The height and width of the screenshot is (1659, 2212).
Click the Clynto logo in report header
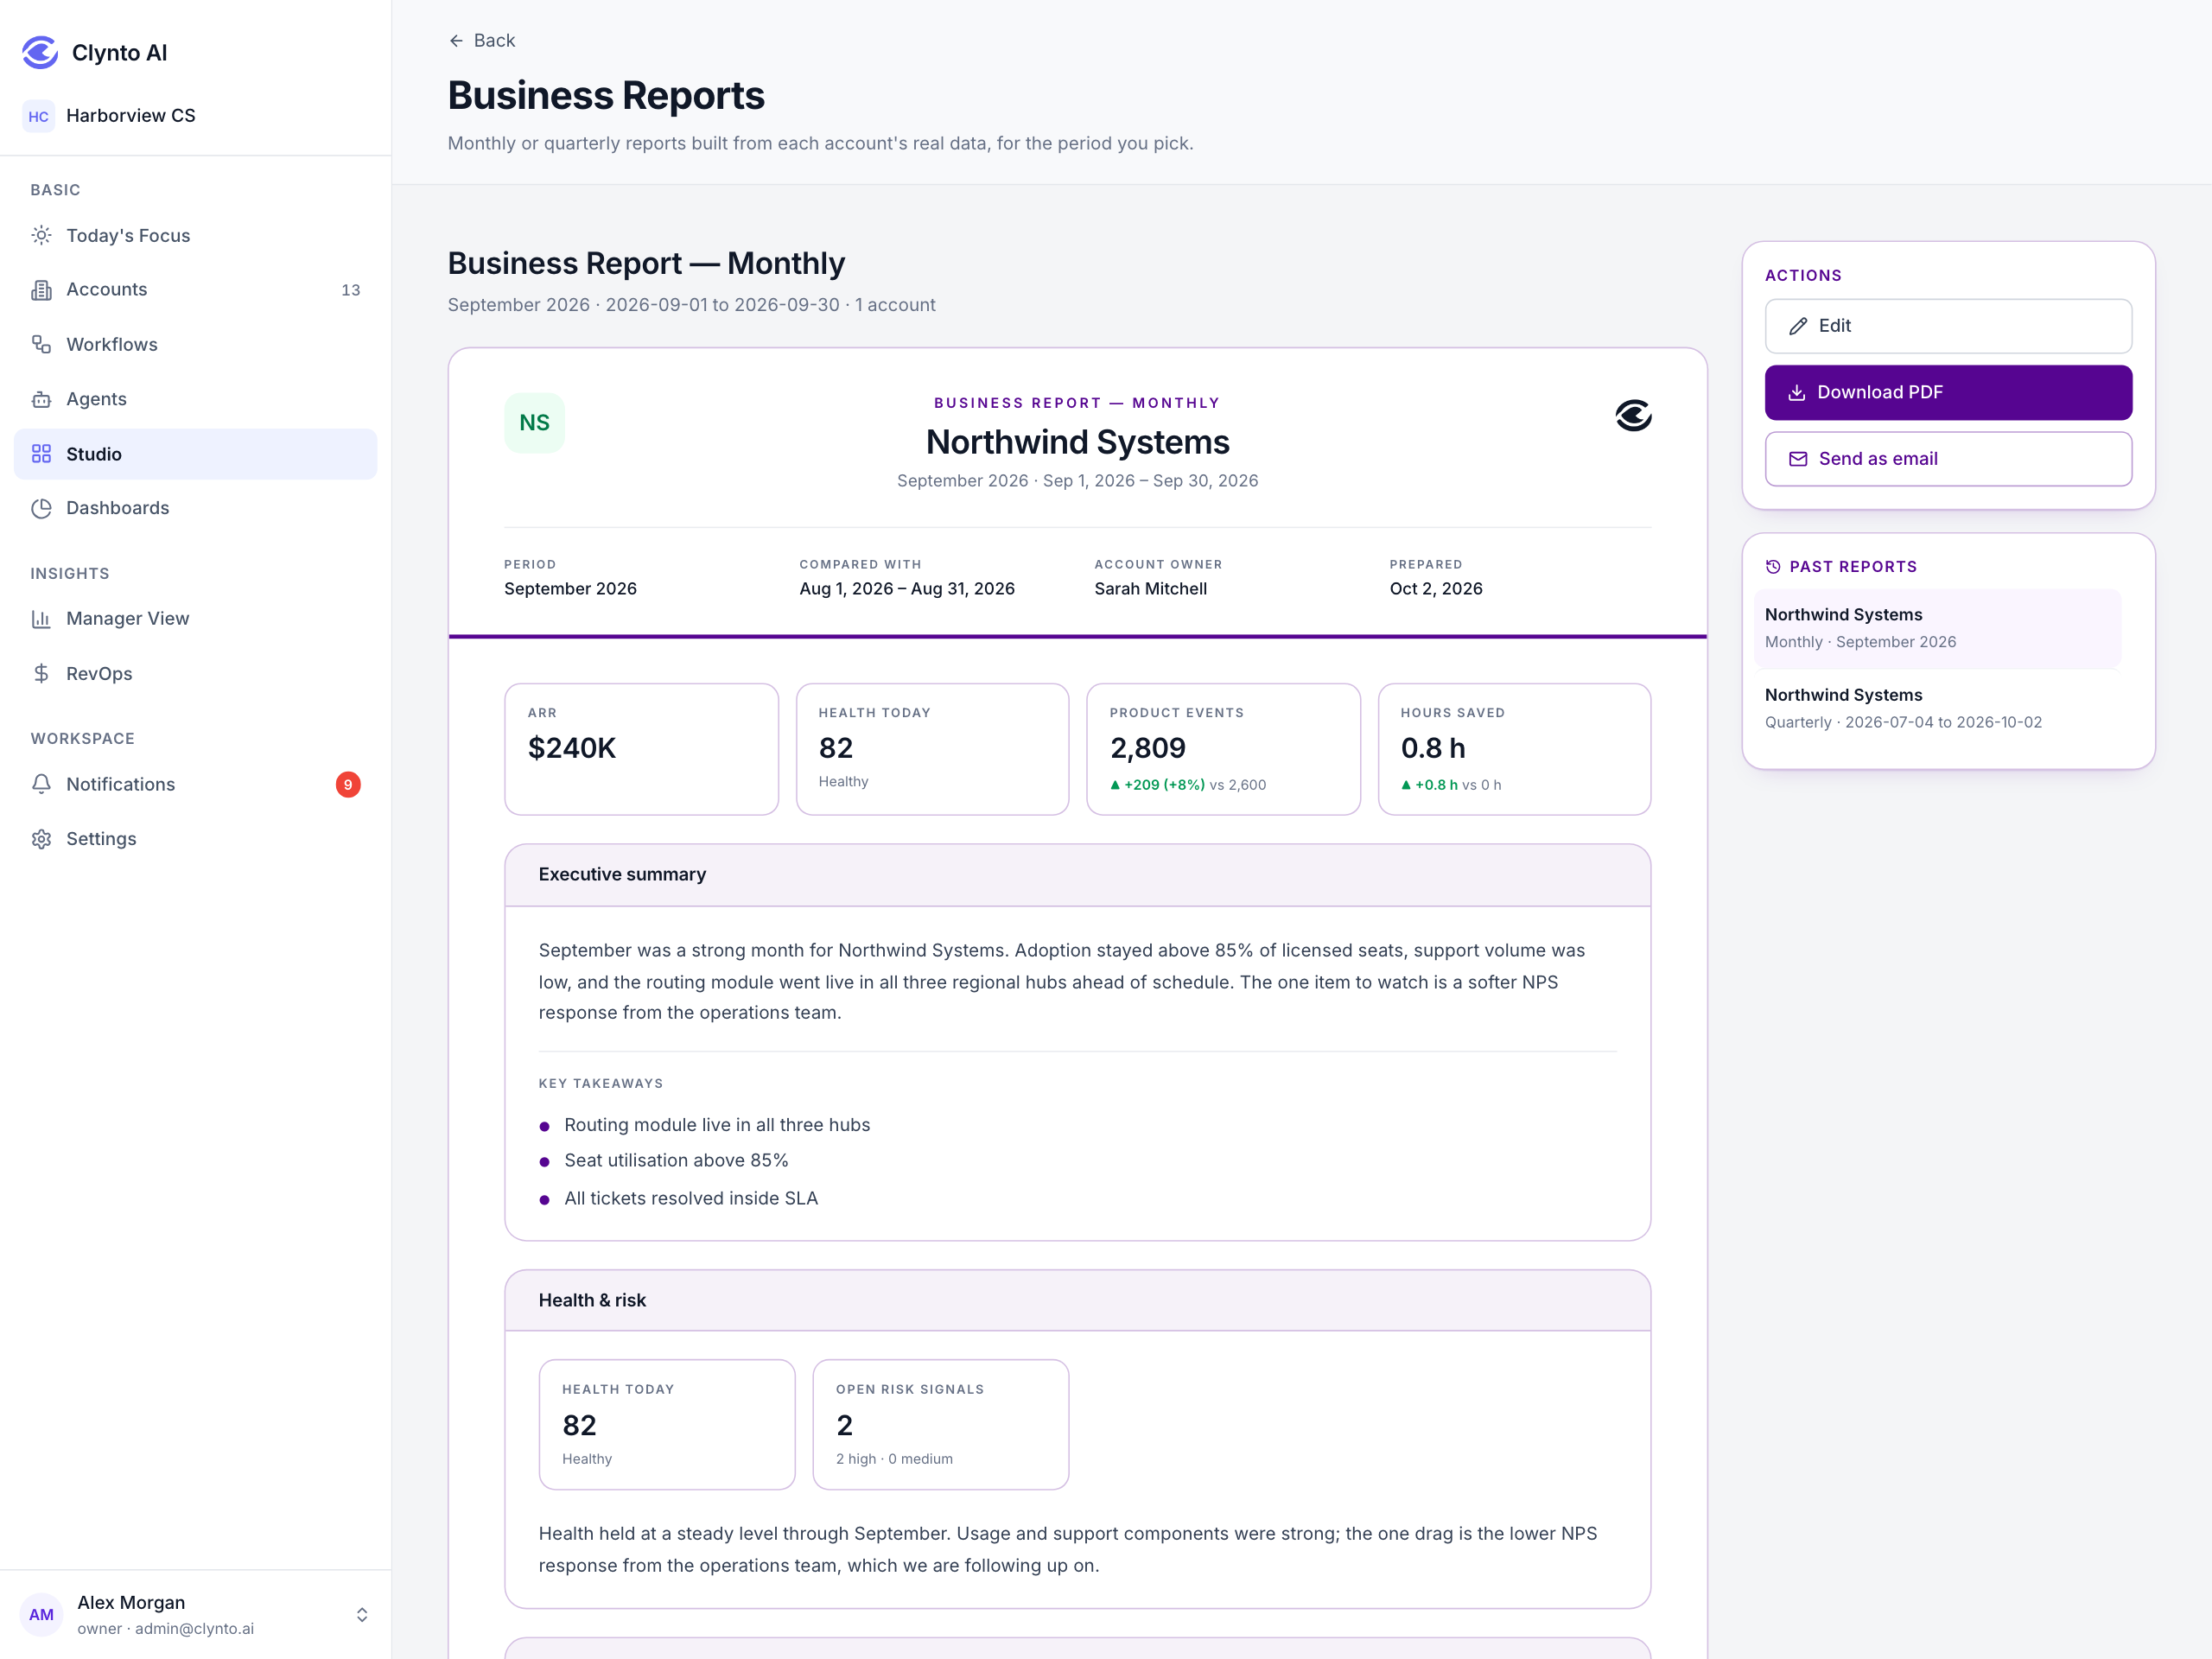click(1633, 415)
